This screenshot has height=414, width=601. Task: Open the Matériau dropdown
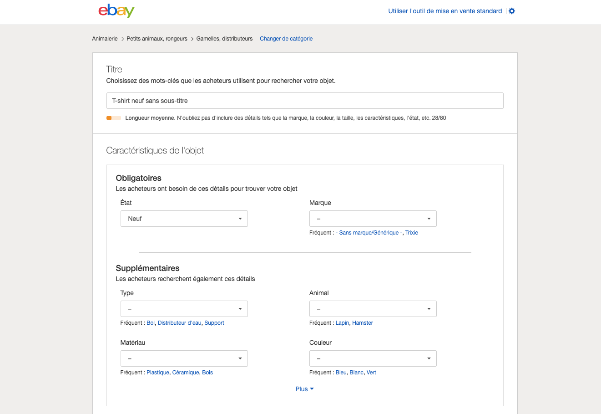point(184,358)
